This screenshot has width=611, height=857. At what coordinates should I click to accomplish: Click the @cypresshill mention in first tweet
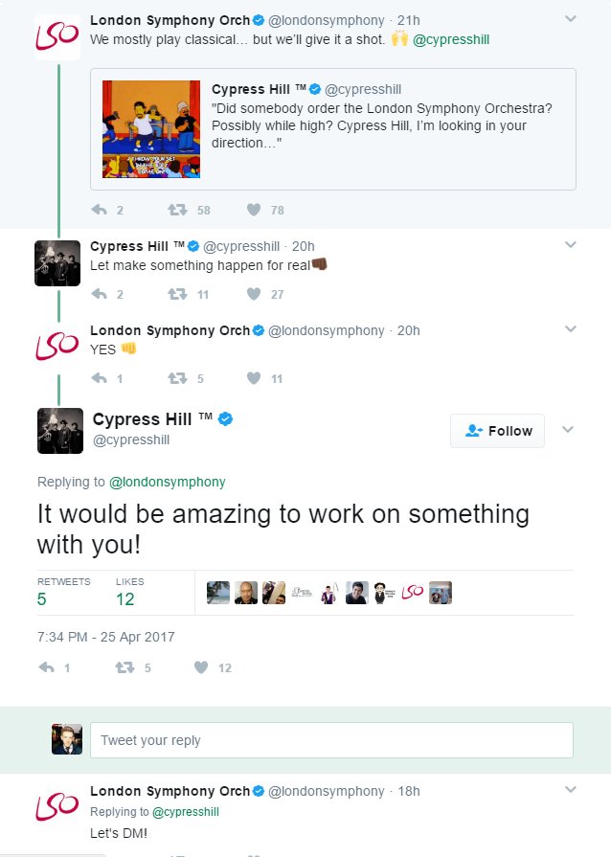pyautogui.click(x=454, y=40)
